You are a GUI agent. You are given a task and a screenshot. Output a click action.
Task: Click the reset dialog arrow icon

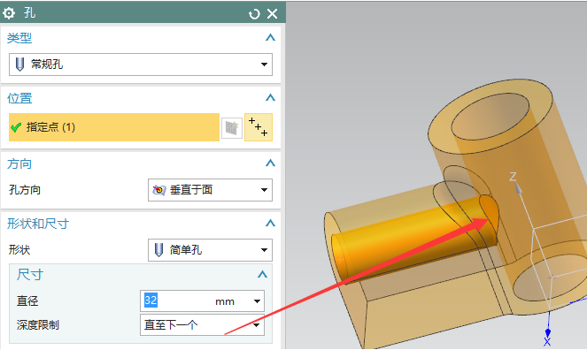pos(254,14)
